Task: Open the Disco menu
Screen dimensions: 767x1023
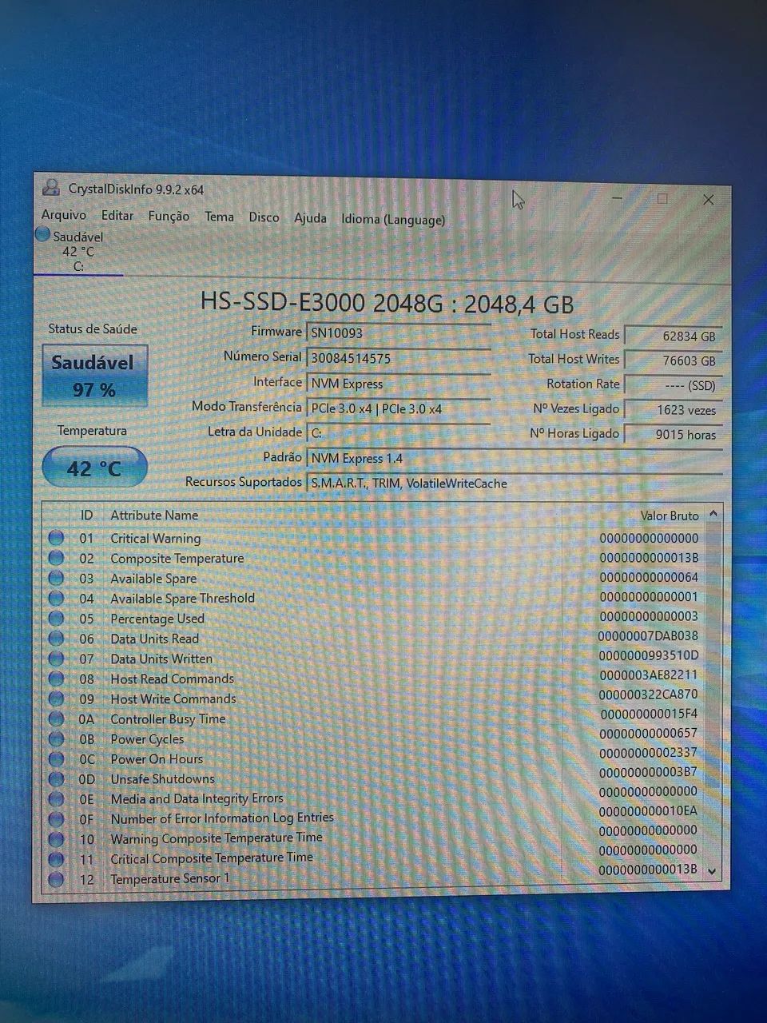Action: coord(264,217)
